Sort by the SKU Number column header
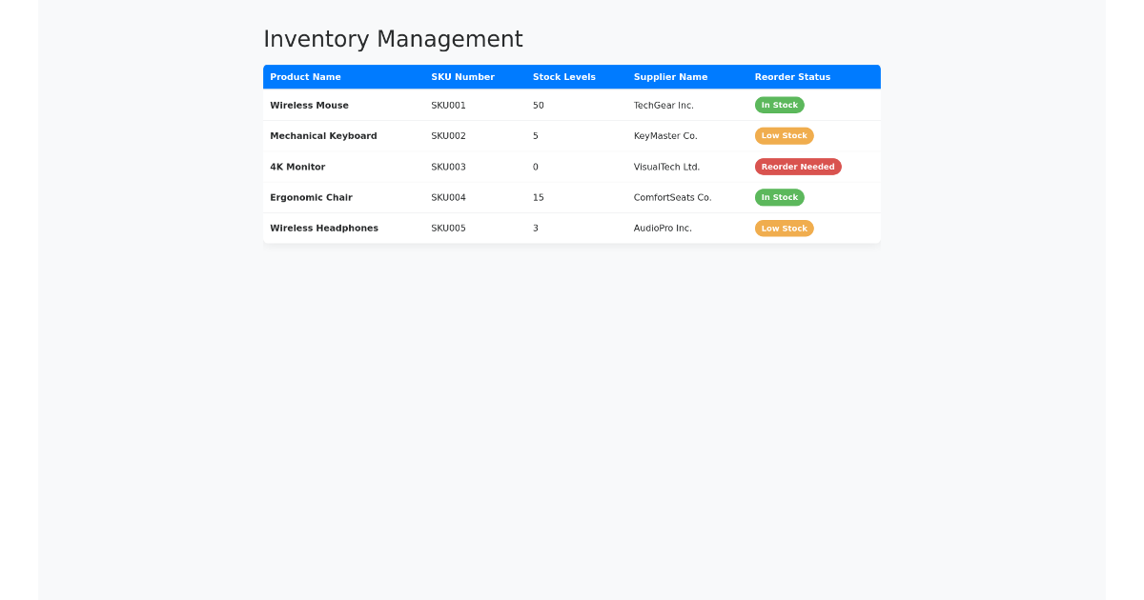 461,77
